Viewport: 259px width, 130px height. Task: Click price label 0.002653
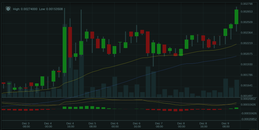247,12
